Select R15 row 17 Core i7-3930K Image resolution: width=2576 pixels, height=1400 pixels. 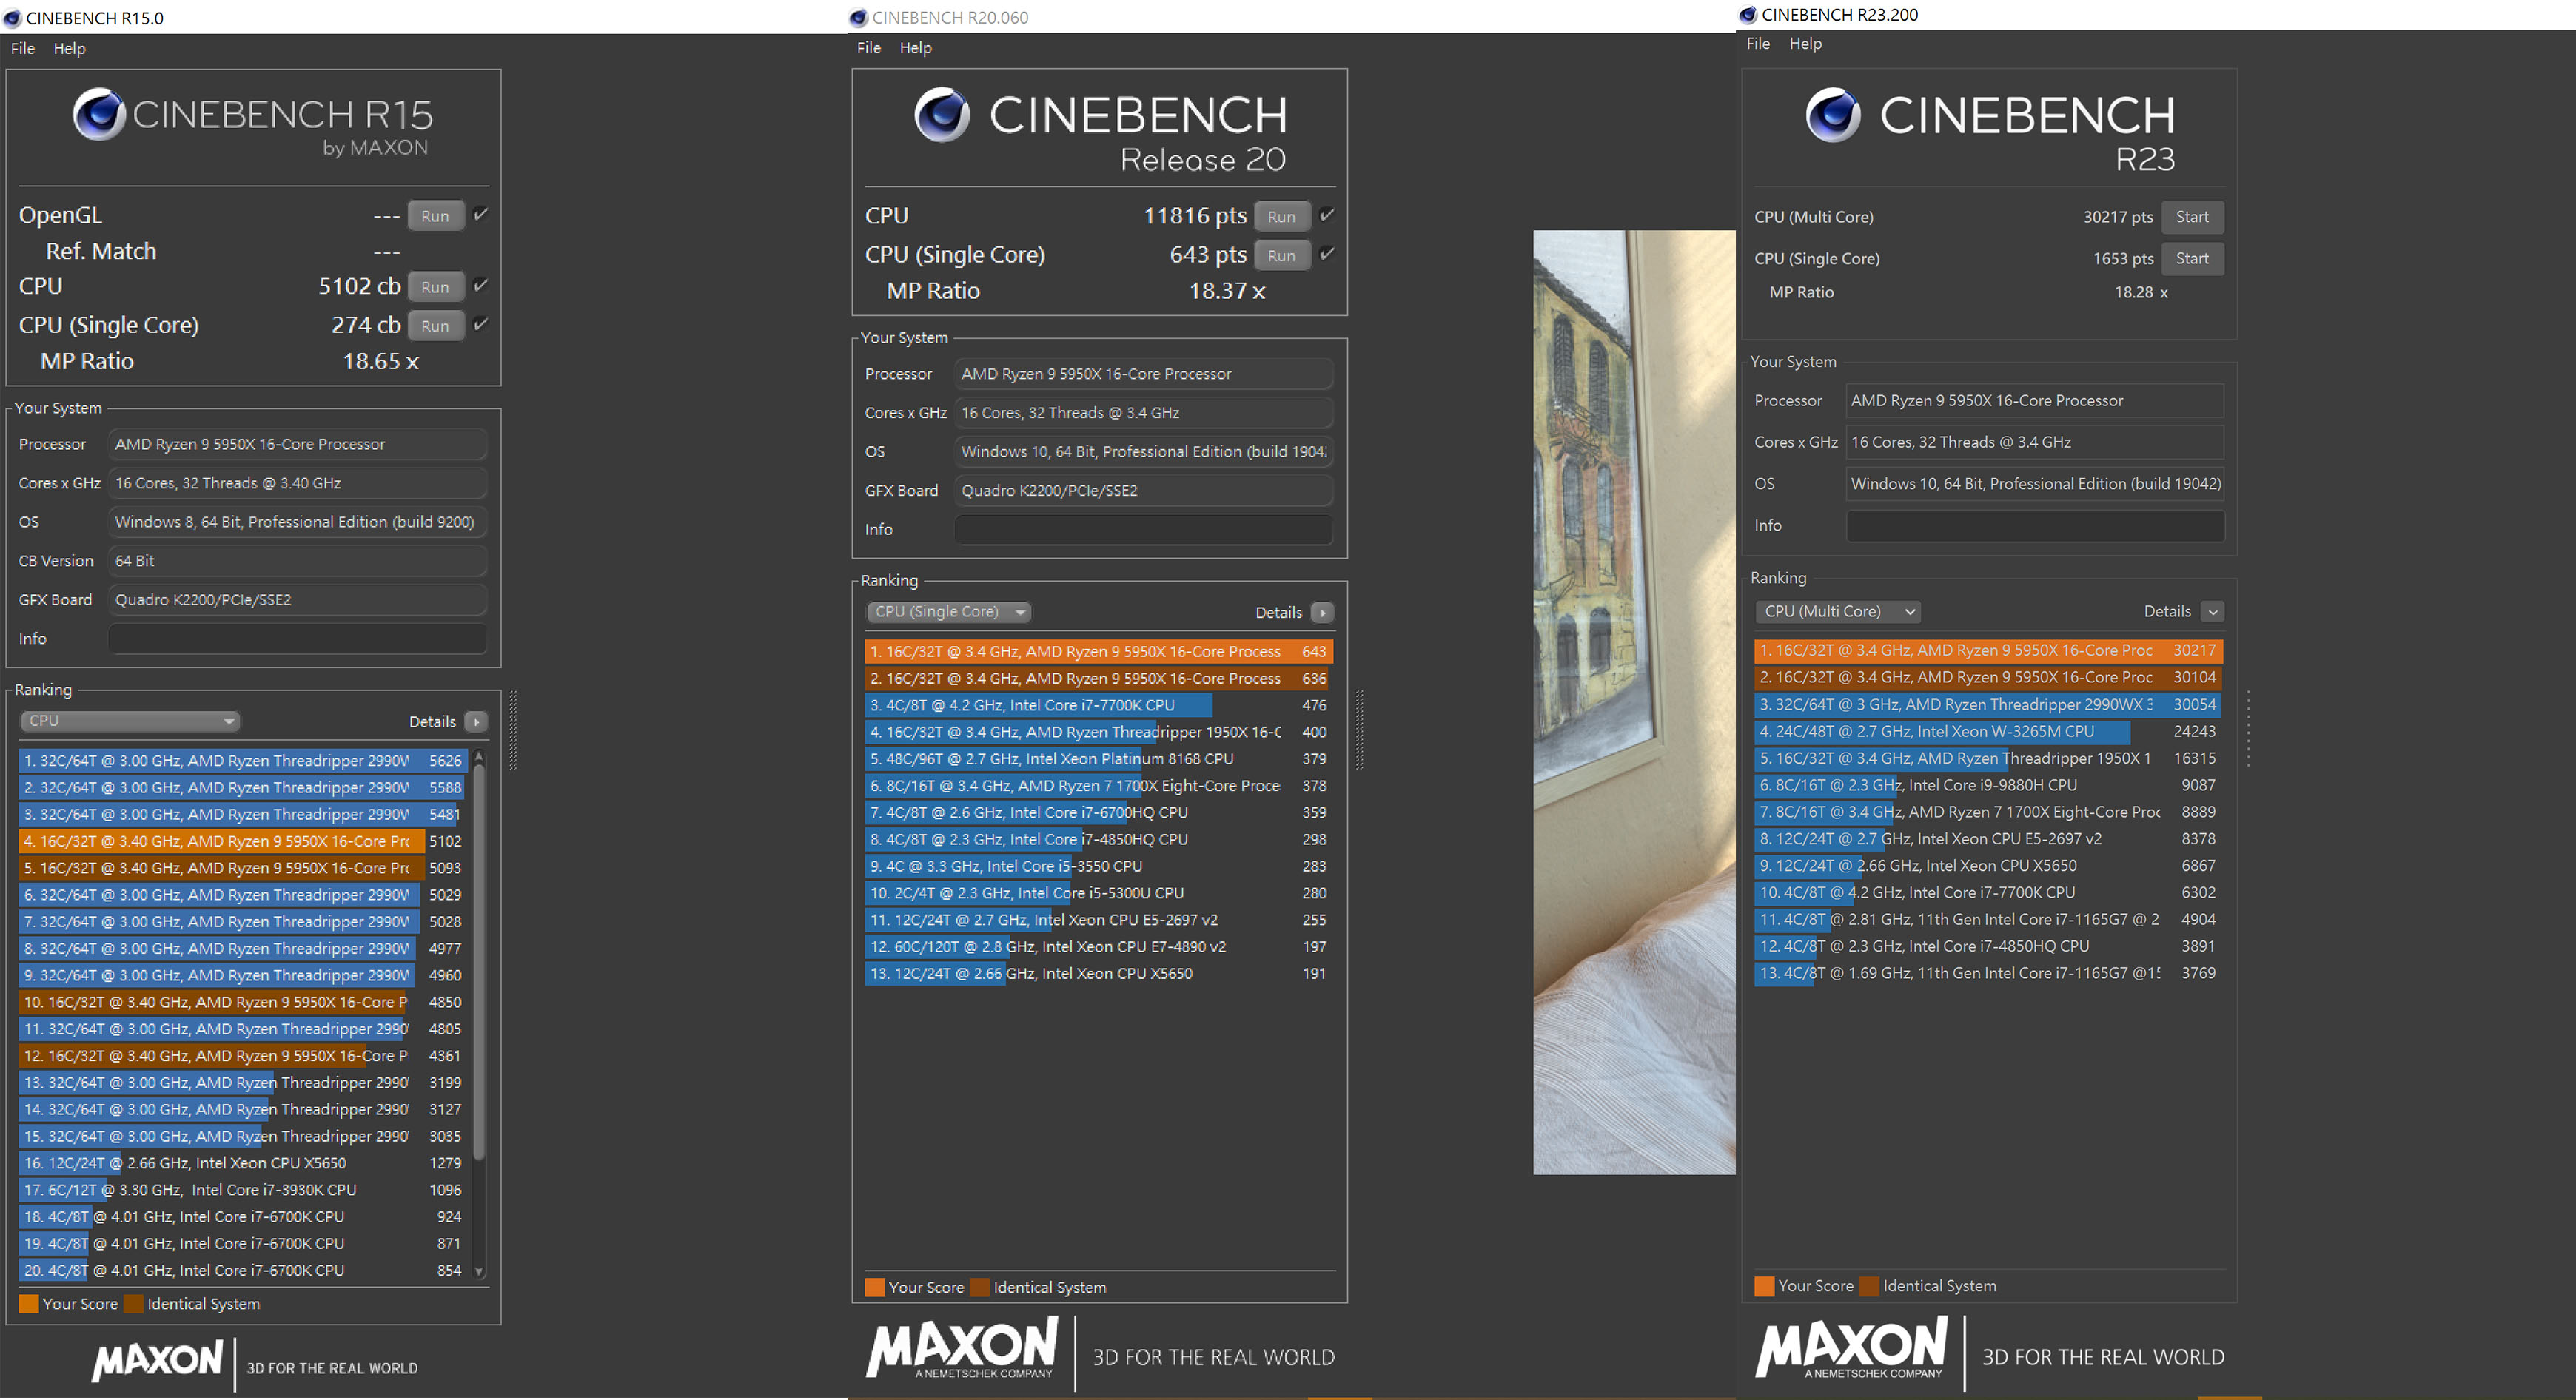point(242,1190)
